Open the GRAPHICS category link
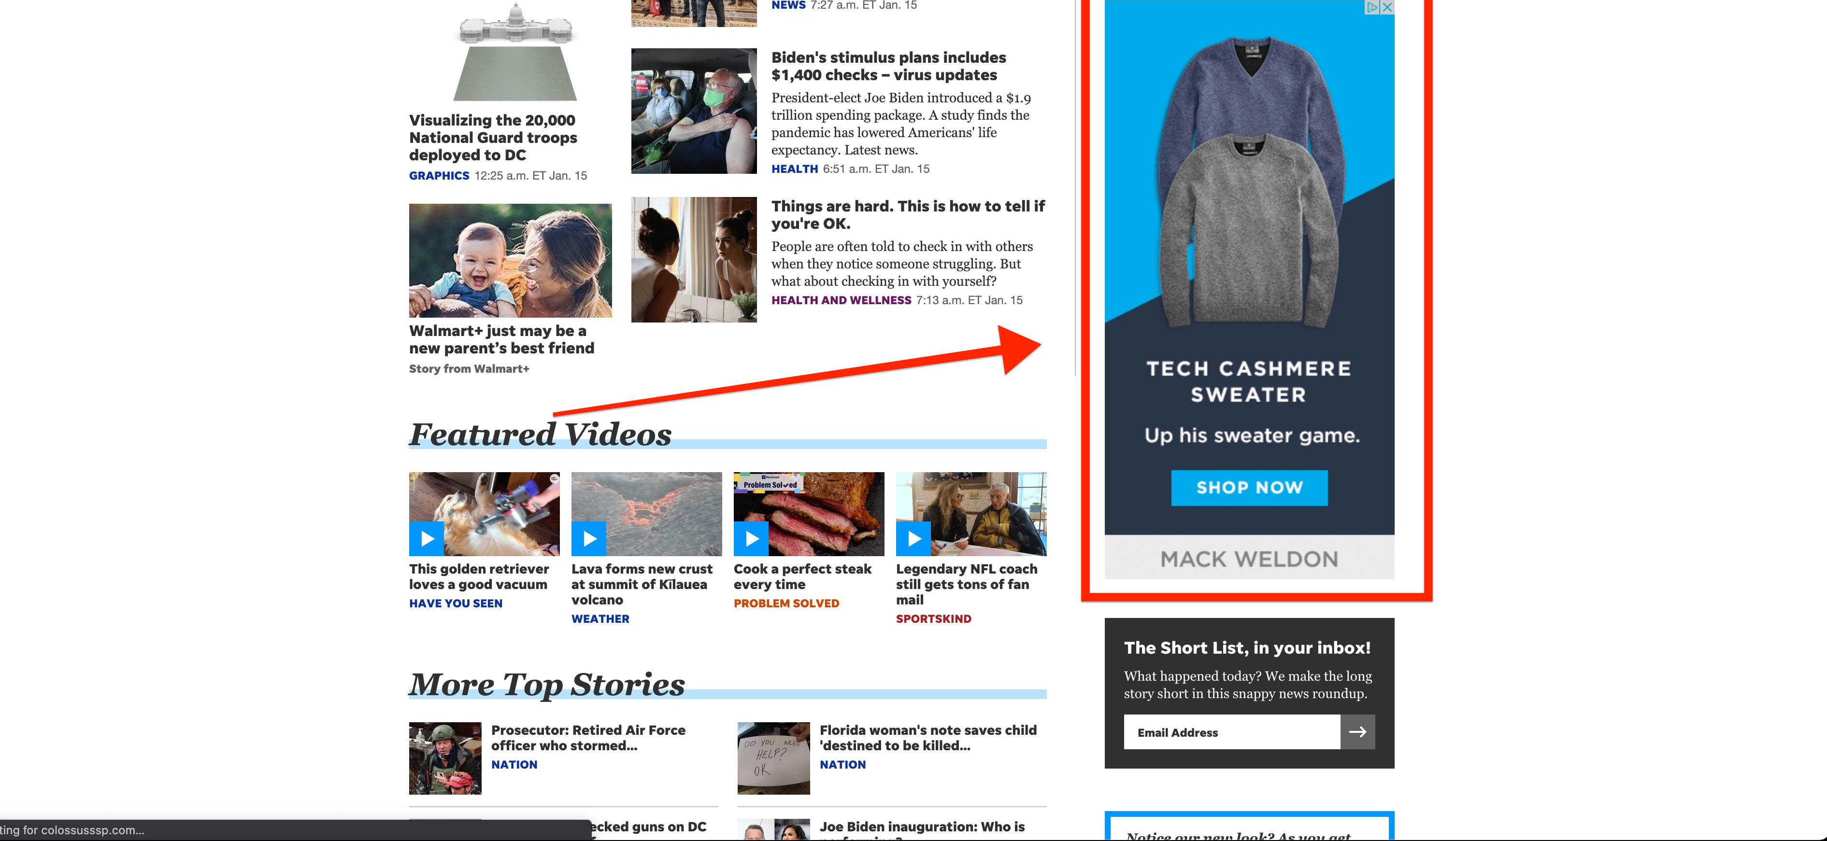This screenshot has width=1827, height=841. click(439, 176)
